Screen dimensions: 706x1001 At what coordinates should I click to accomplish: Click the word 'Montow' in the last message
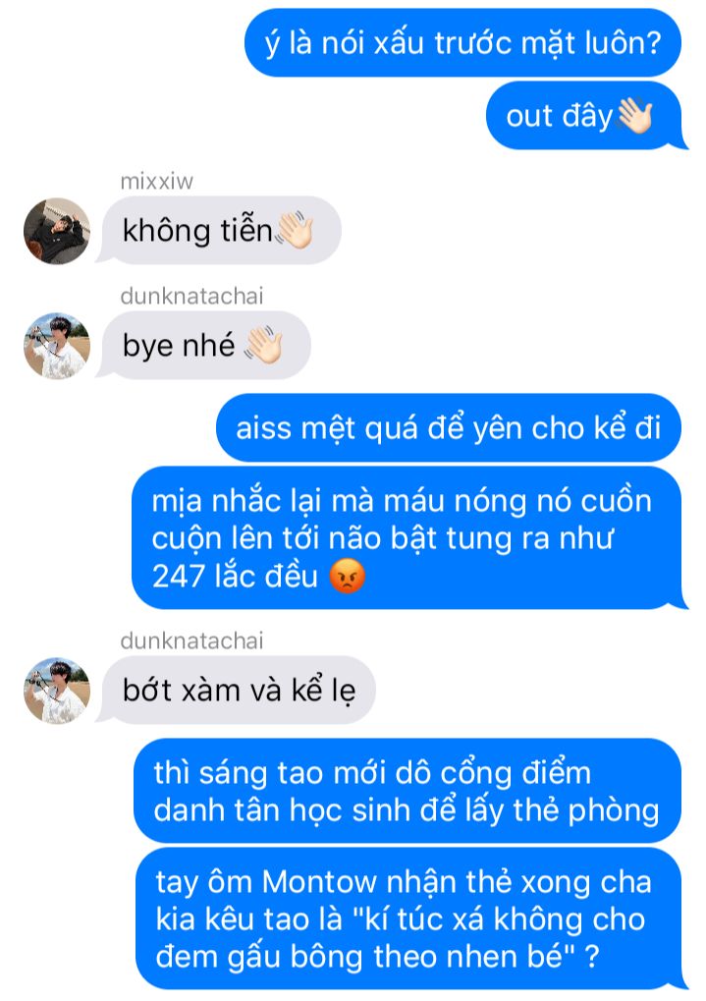pyautogui.click(x=320, y=882)
